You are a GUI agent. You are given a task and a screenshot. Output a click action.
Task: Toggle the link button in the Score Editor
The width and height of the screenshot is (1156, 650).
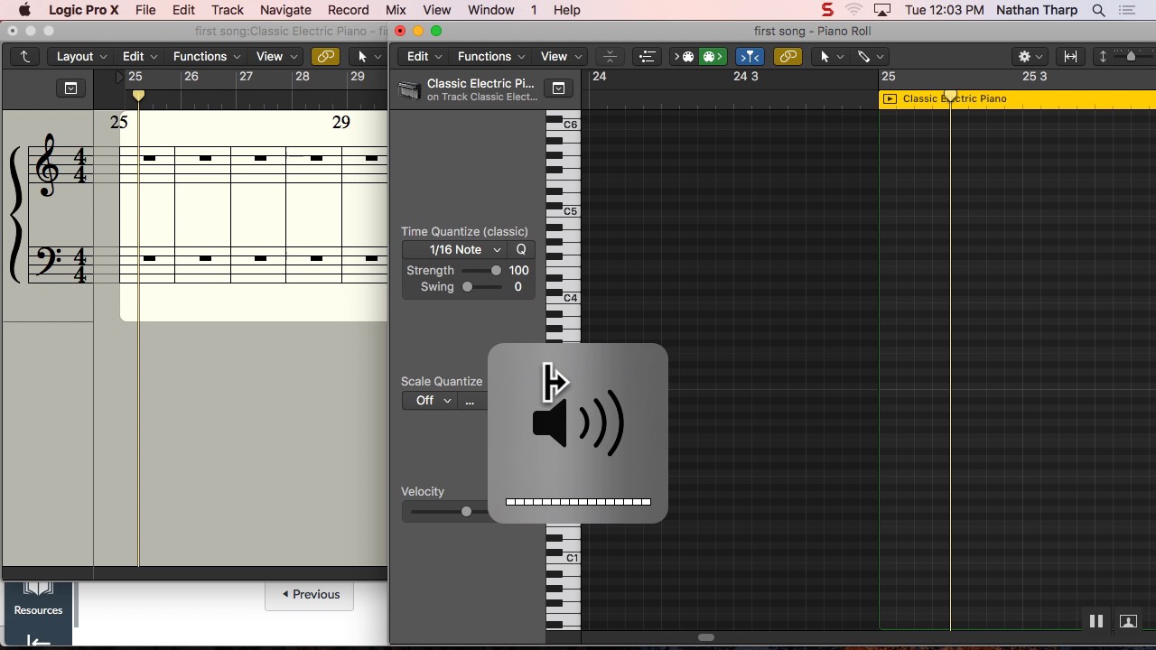click(325, 56)
